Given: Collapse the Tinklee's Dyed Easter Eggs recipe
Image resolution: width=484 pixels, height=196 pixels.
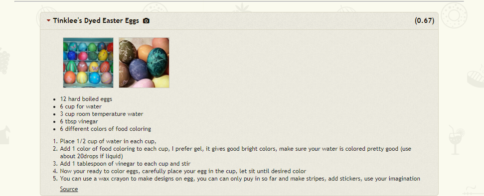Looking at the screenshot, I should (x=48, y=21).
